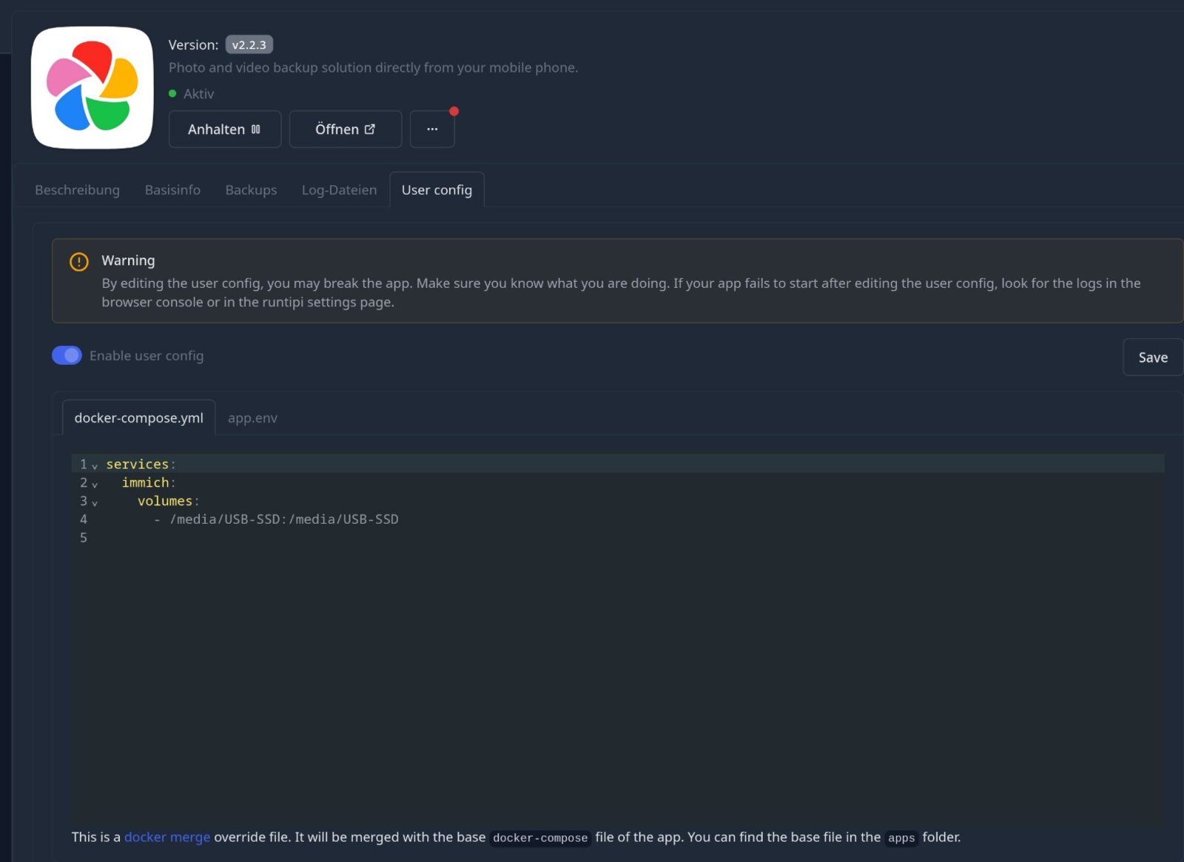Screen dimensions: 1184x862
Task: Collapse the volumes fold arrow on line 3
Action: [x=95, y=503]
